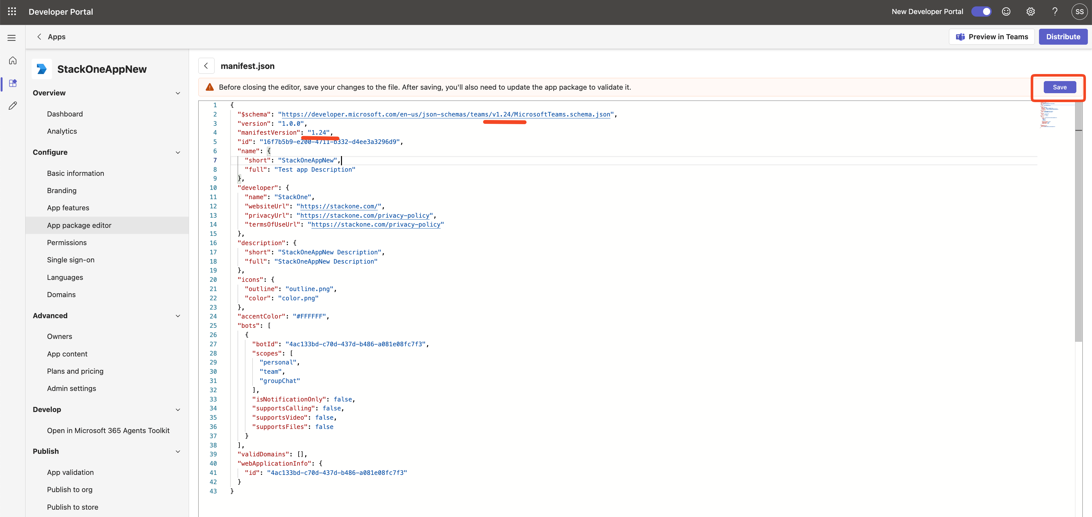Screen dimensions: 1092x517
Task: Open Basic information page
Action: click(x=75, y=173)
